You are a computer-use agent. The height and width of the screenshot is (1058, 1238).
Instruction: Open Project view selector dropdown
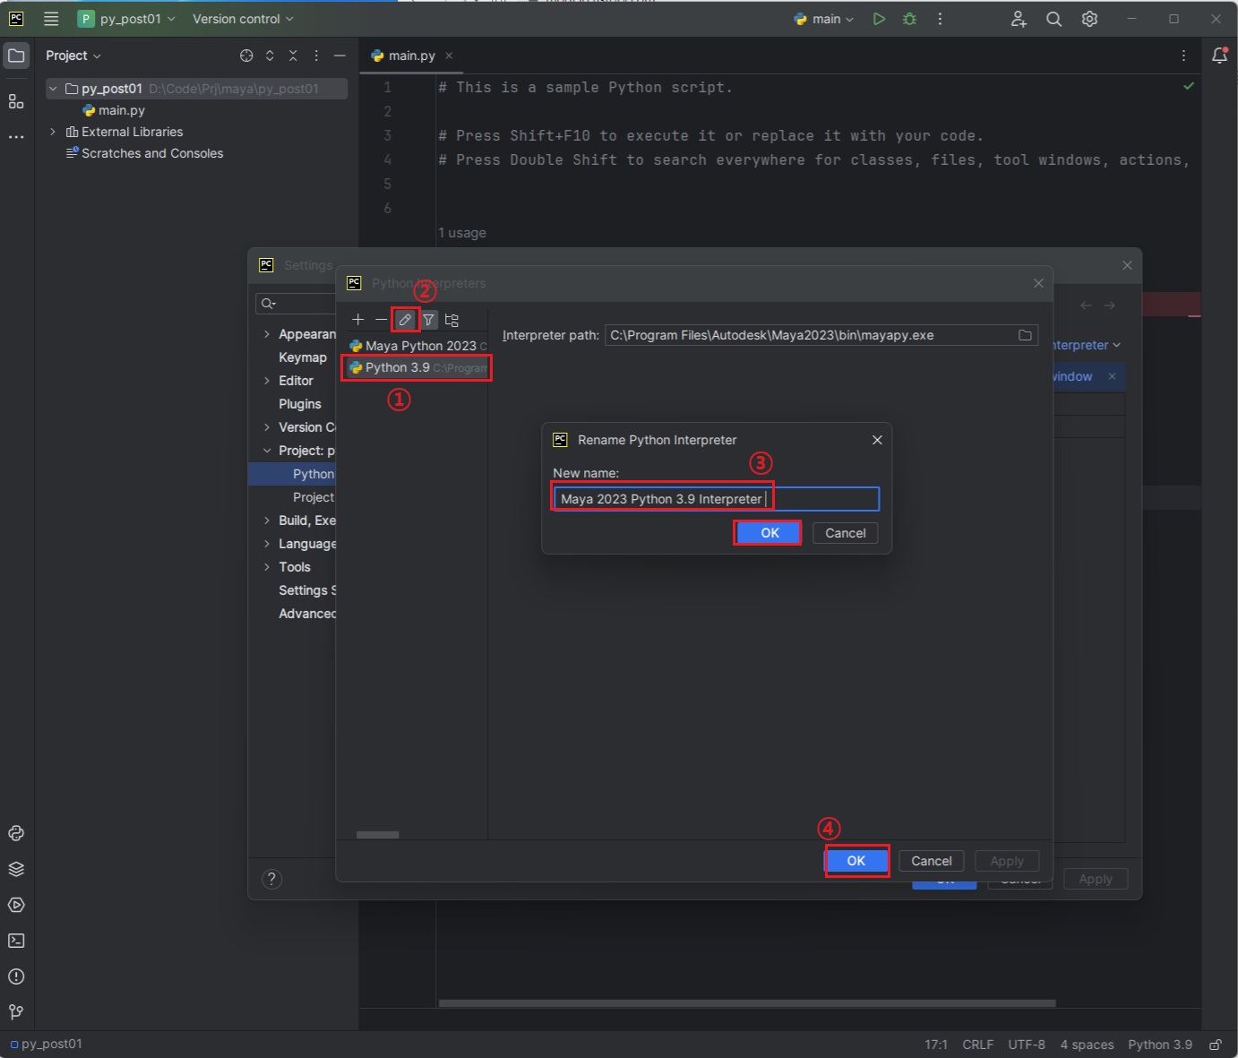point(73,56)
